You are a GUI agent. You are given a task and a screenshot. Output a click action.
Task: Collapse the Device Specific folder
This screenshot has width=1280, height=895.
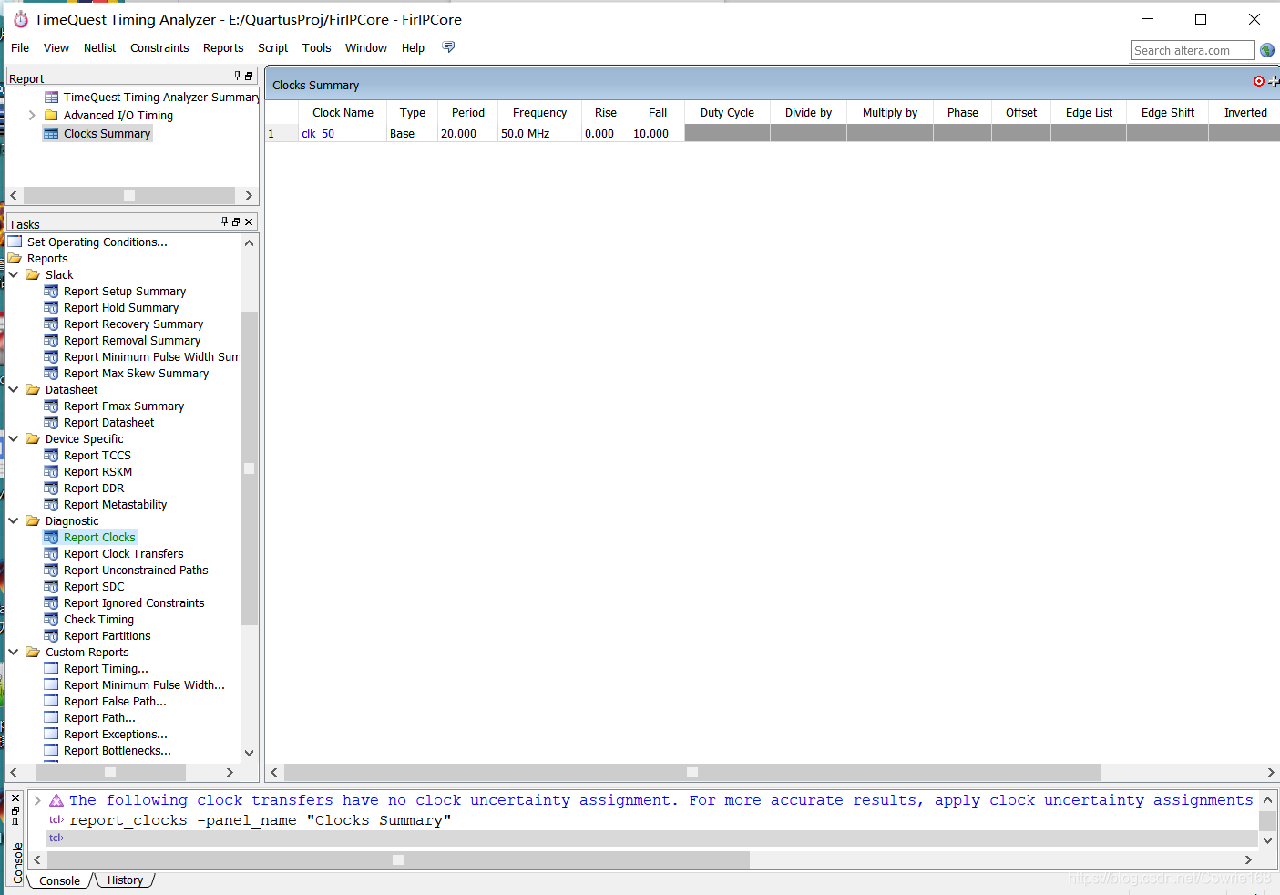14,439
